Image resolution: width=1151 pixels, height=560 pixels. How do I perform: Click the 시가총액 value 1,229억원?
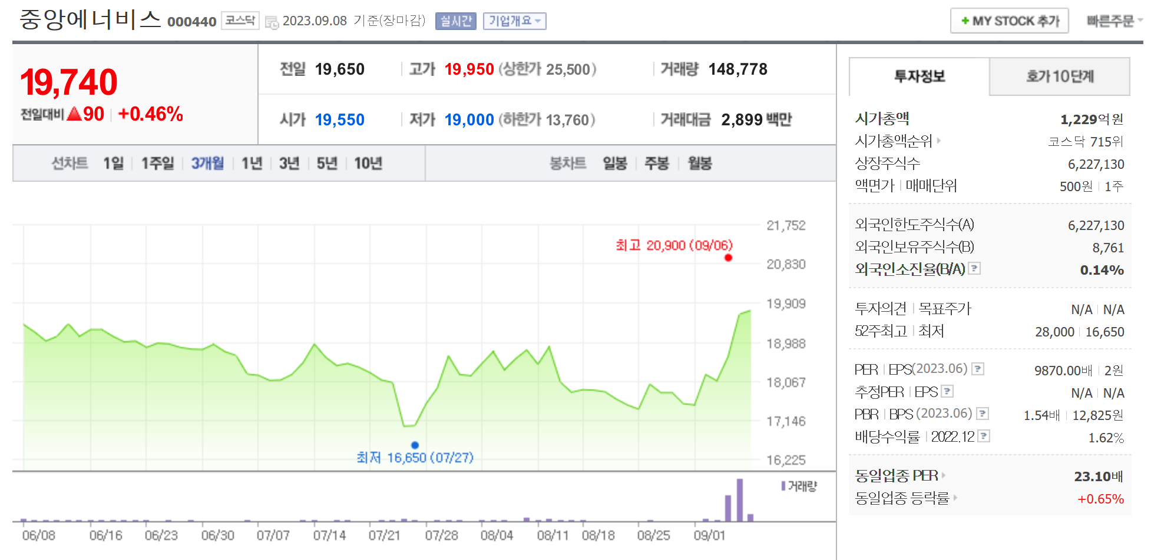[1092, 119]
